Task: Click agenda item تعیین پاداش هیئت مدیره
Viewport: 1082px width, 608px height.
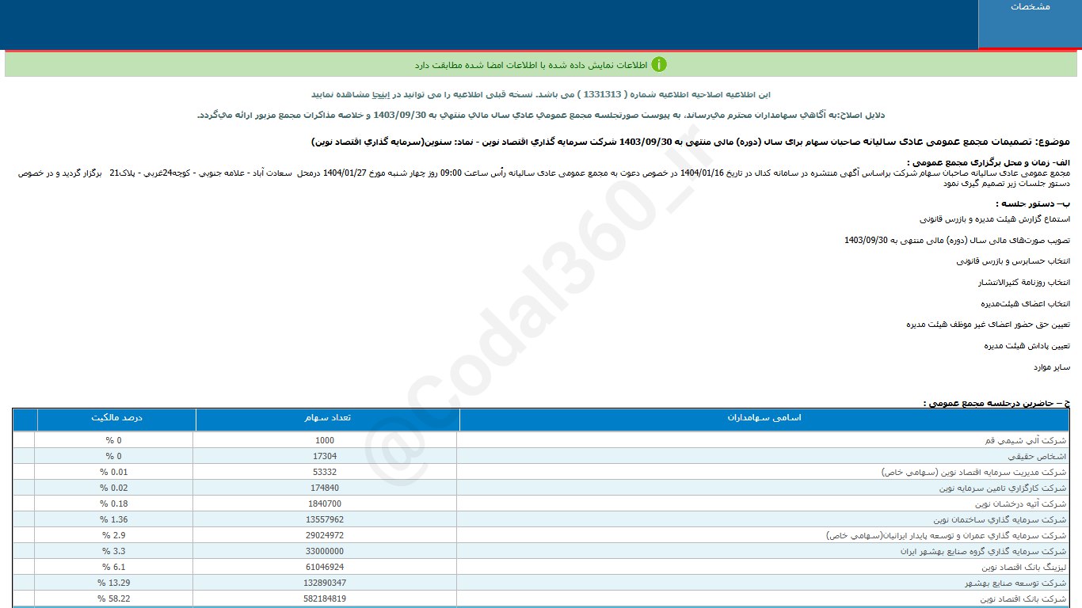Action: click(1027, 346)
